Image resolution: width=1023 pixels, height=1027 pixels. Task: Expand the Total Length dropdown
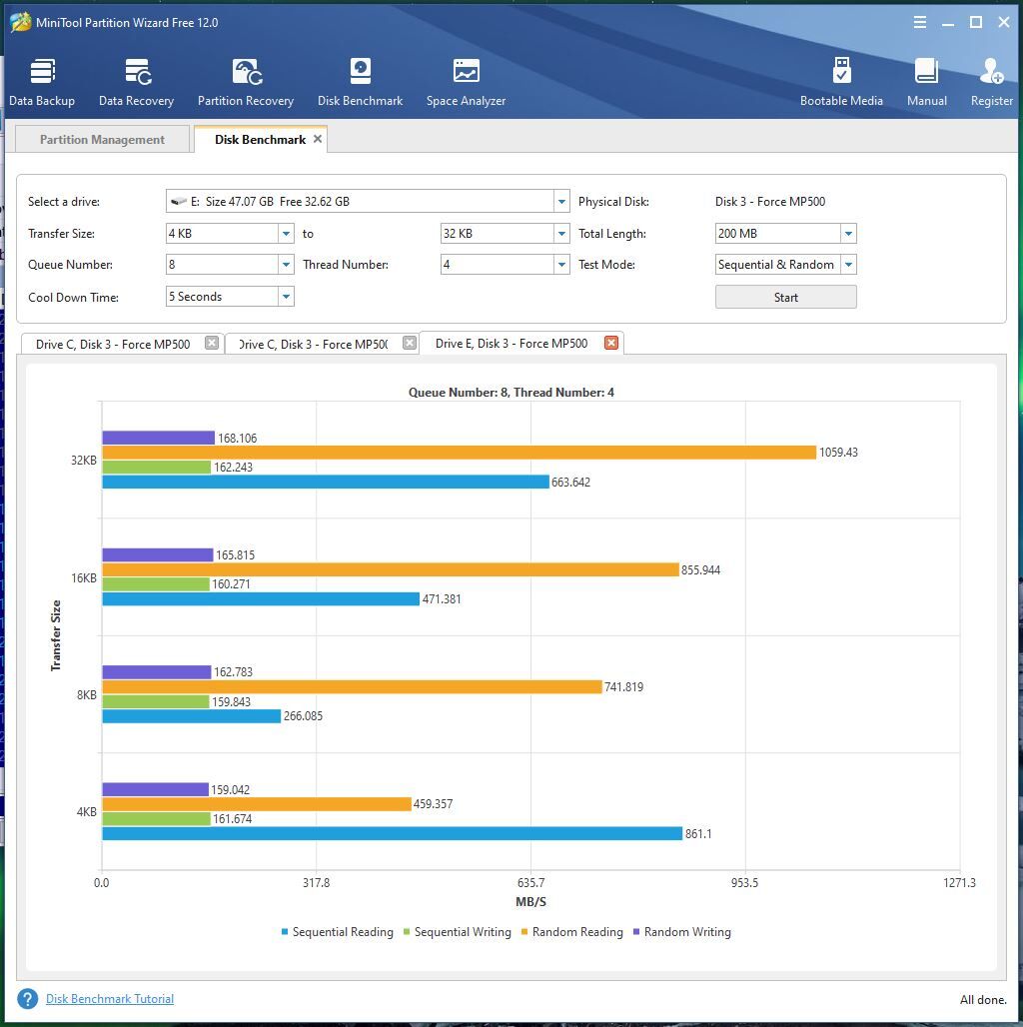pyautogui.click(x=849, y=233)
